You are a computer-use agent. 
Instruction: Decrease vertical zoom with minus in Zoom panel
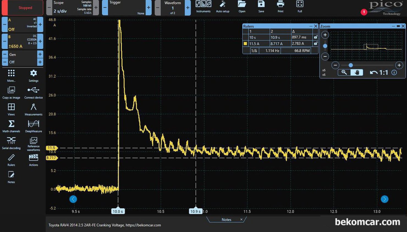click(x=325, y=57)
